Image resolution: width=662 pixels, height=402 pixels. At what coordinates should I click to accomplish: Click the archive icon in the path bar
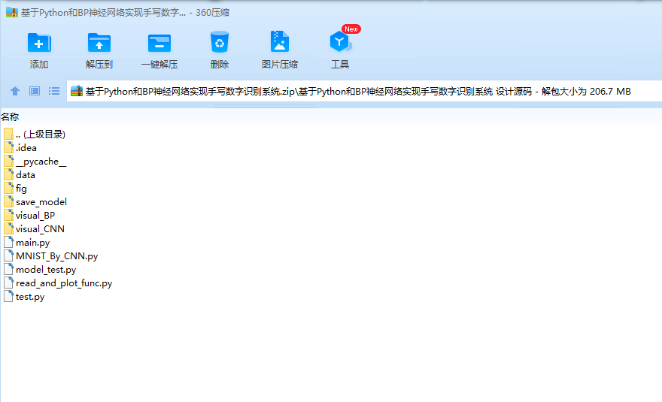pyautogui.click(x=77, y=91)
